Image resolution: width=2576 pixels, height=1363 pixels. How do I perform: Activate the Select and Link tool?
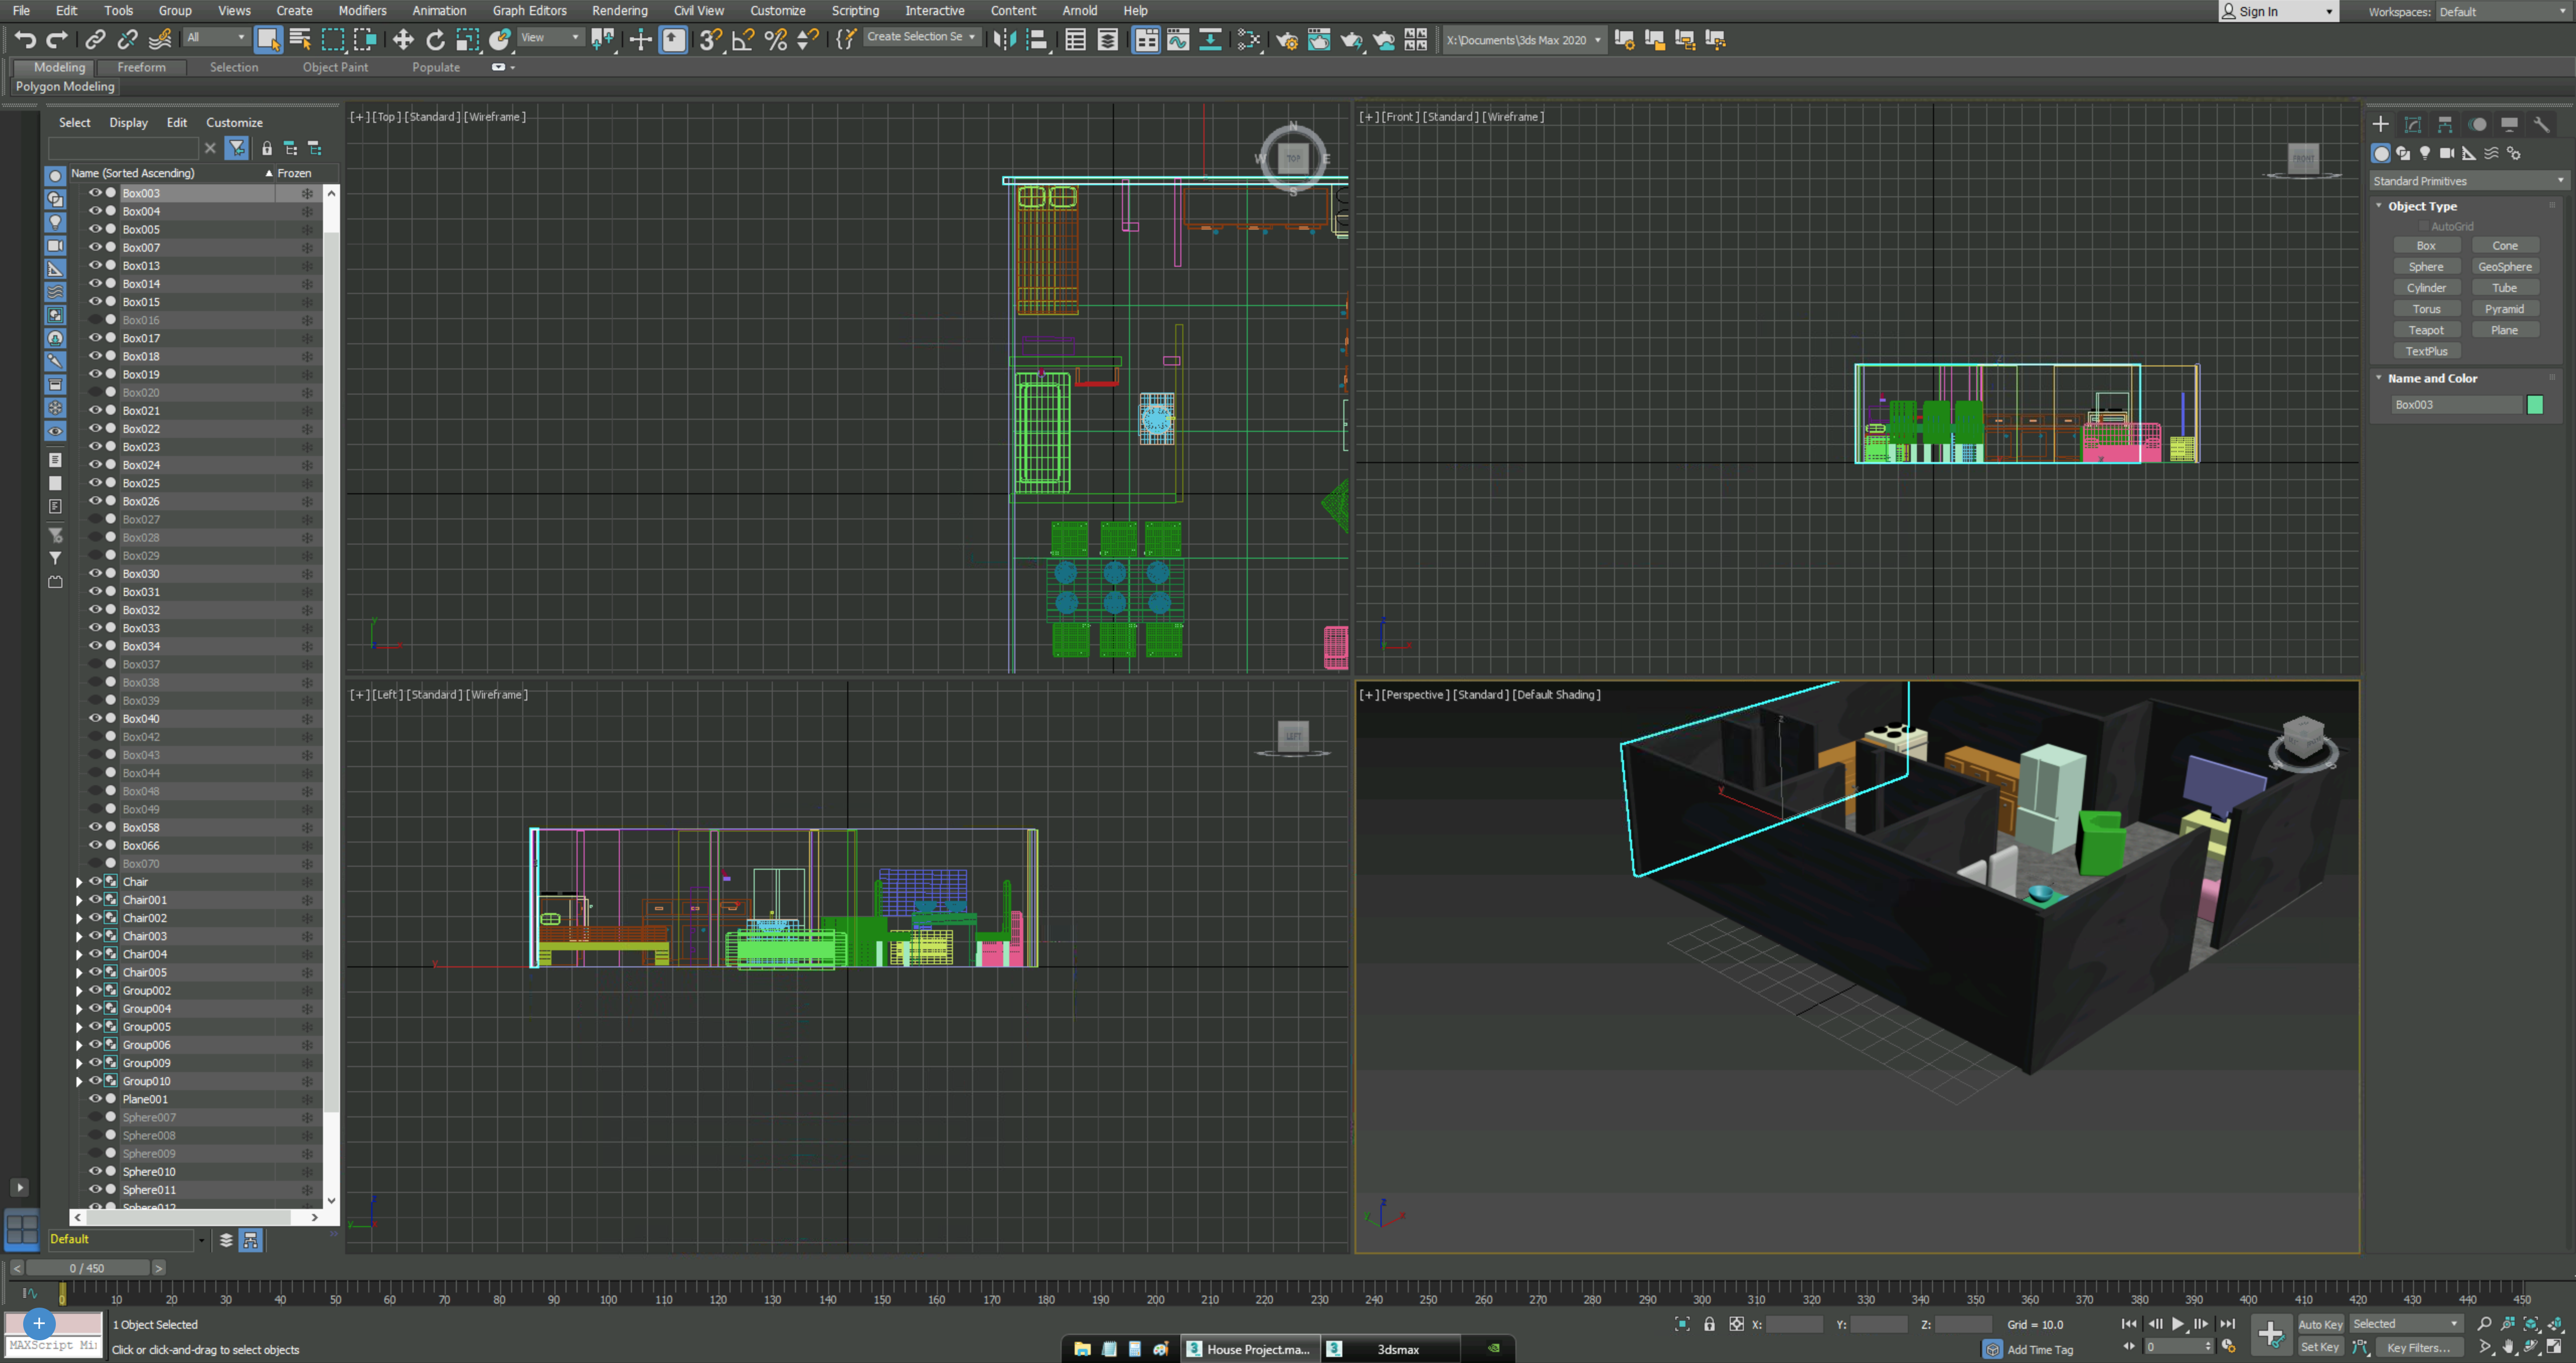click(95, 39)
